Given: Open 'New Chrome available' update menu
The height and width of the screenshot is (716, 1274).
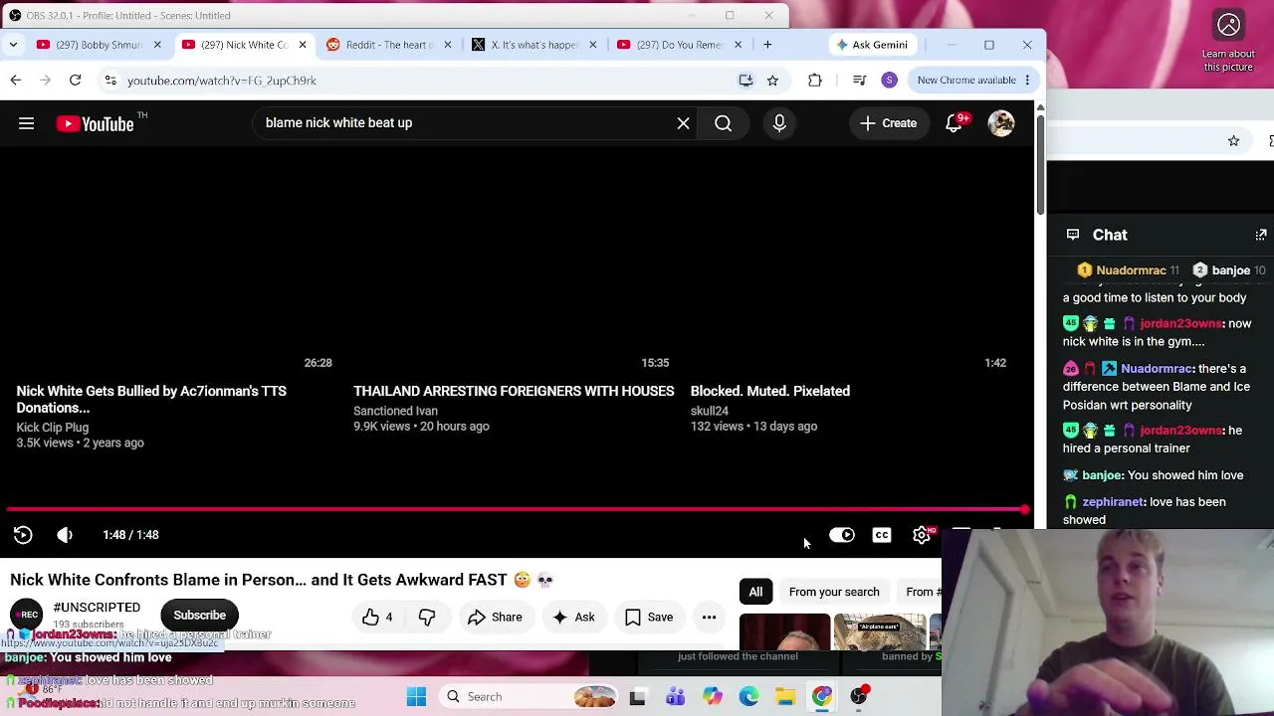Looking at the screenshot, I should (974, 81).
